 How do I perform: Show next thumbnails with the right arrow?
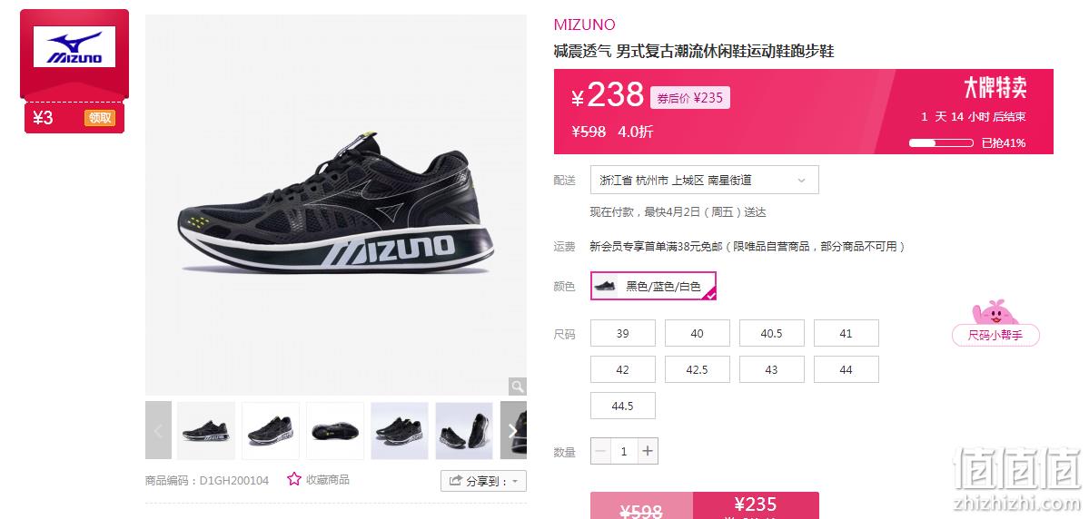(513, 431)
